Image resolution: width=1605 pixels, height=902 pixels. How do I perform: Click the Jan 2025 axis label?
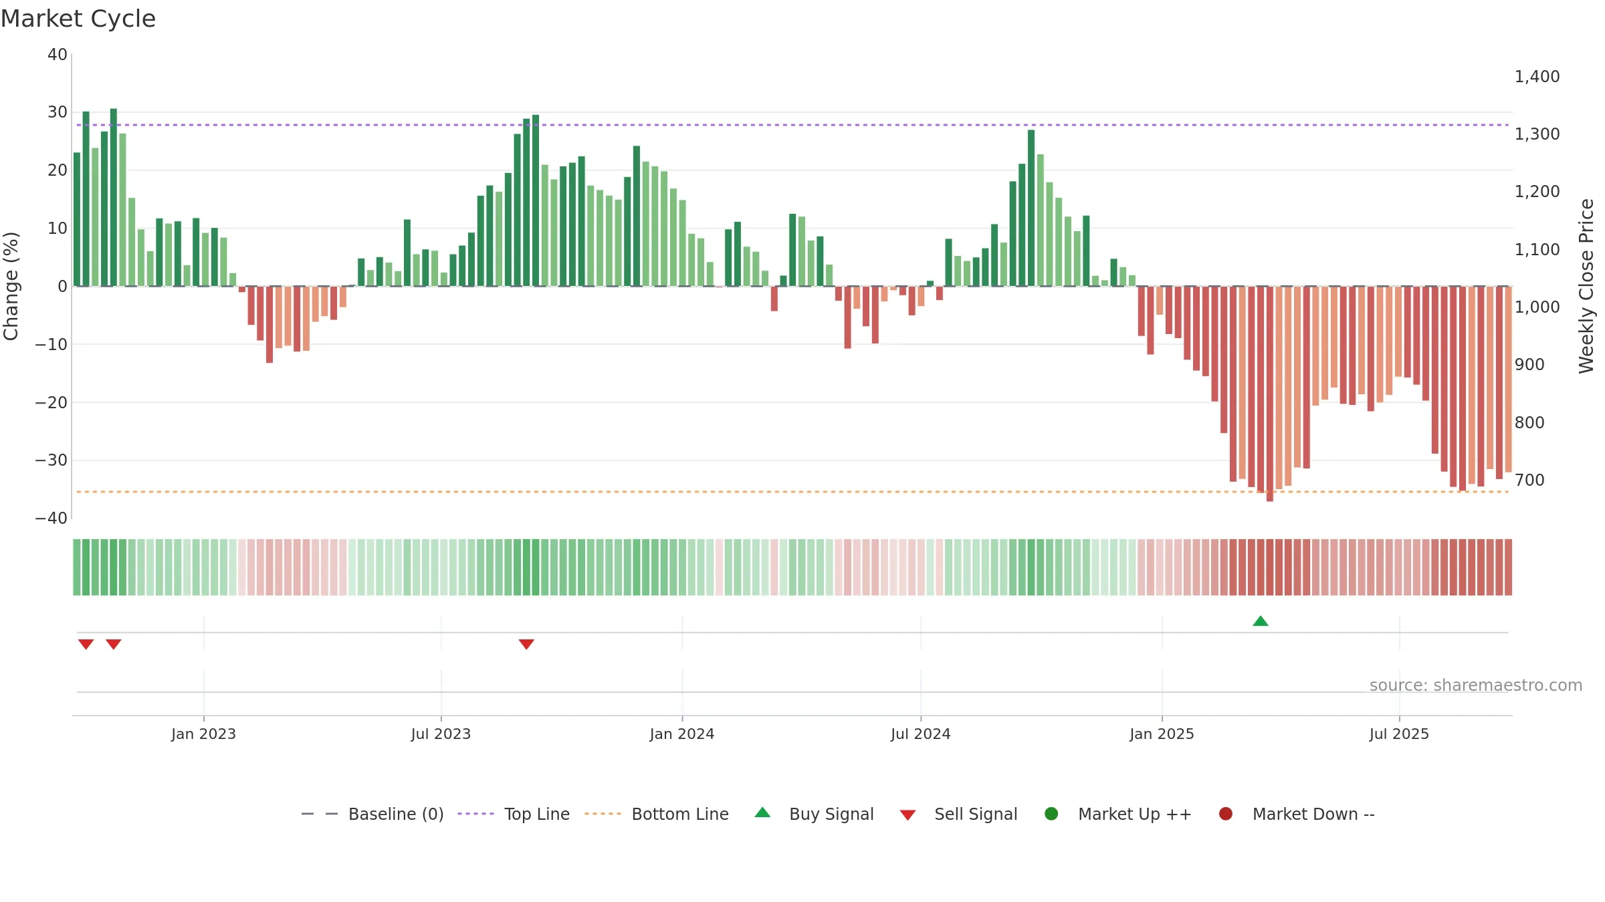coord(1162,734)
